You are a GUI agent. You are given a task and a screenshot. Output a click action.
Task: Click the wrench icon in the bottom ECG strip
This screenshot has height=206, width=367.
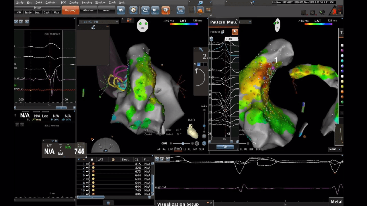pos(157,159)
